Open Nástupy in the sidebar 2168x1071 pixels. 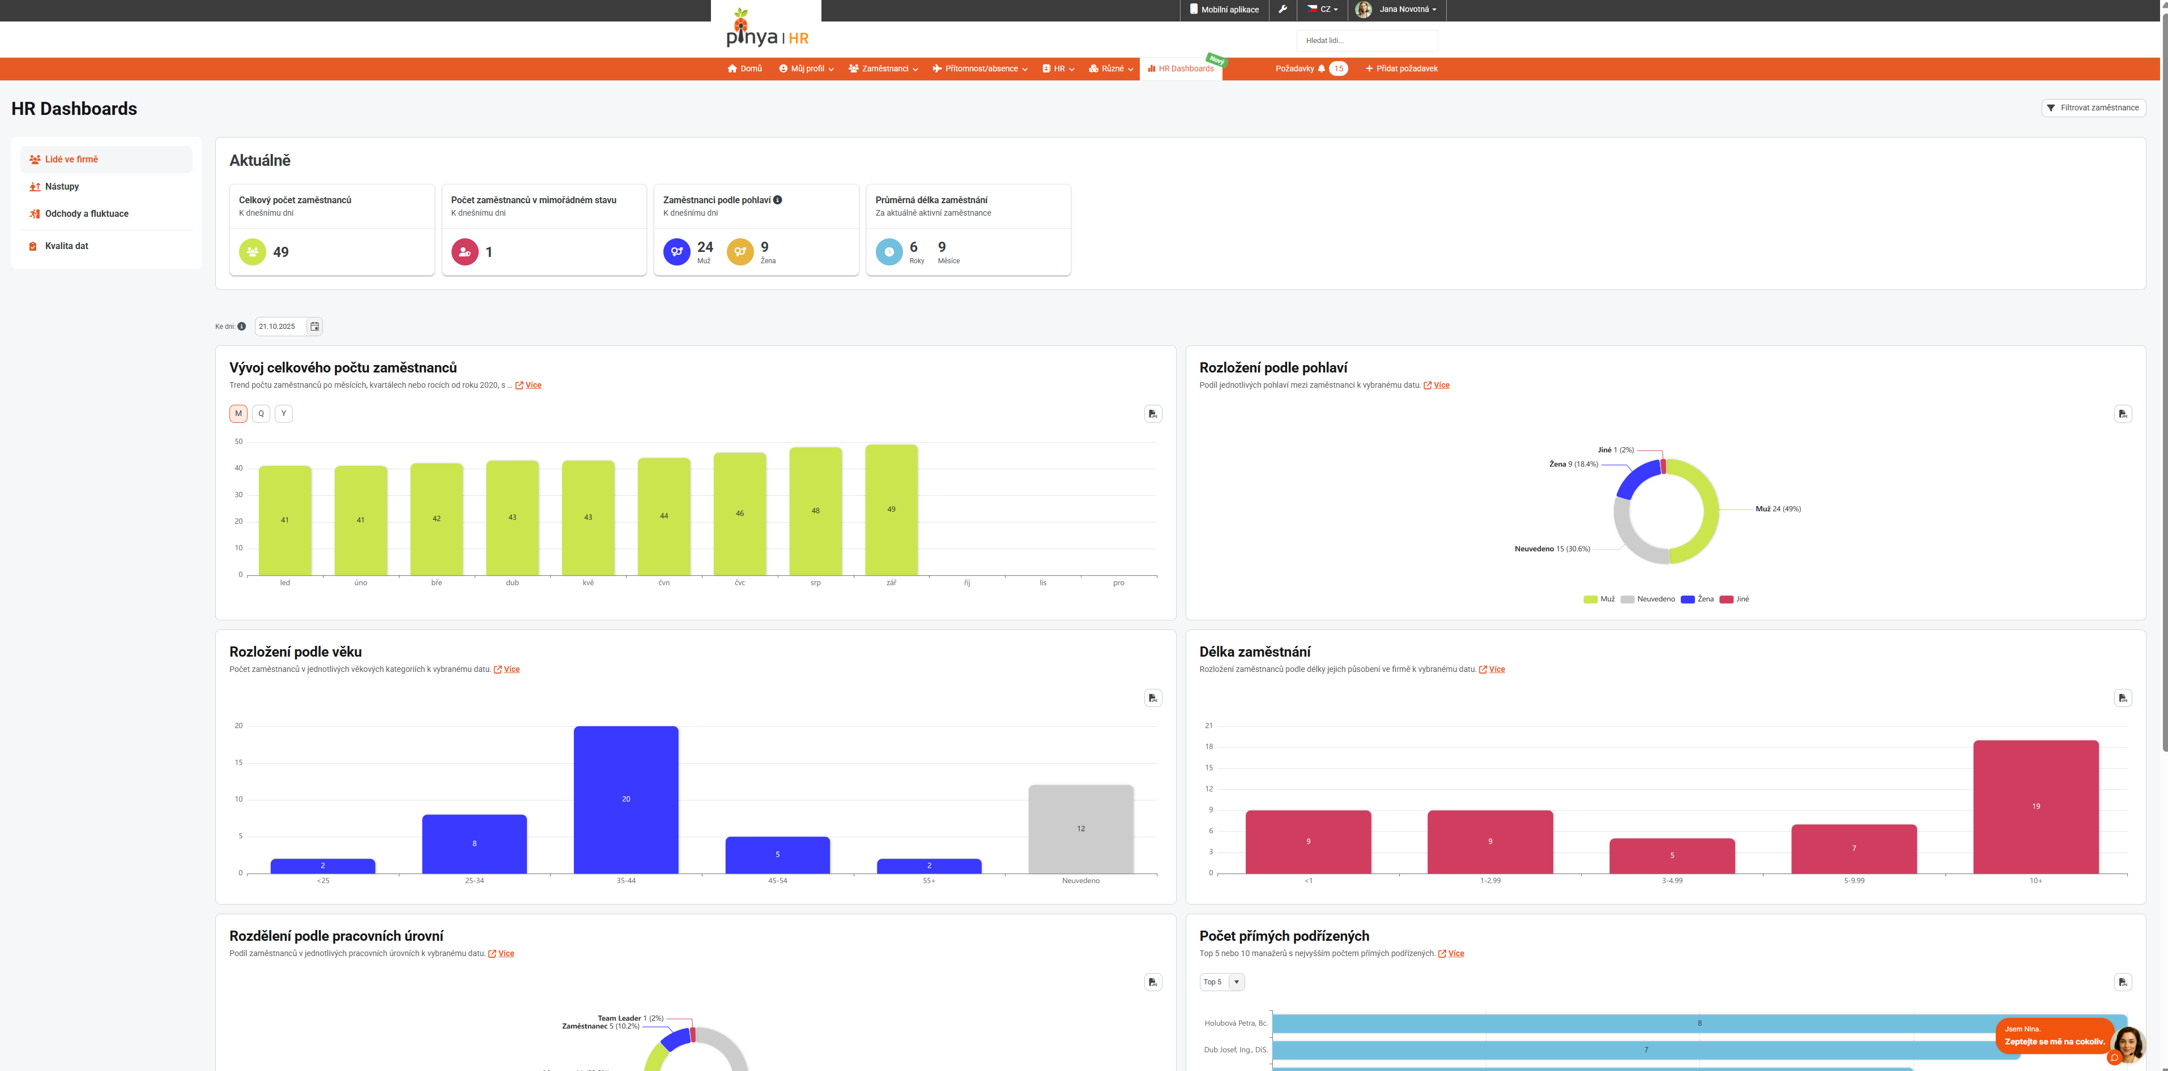click(x=106, y=187)
